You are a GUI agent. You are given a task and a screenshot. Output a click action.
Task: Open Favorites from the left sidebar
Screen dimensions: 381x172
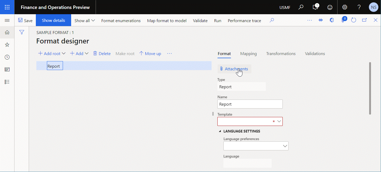coord(7,45)
